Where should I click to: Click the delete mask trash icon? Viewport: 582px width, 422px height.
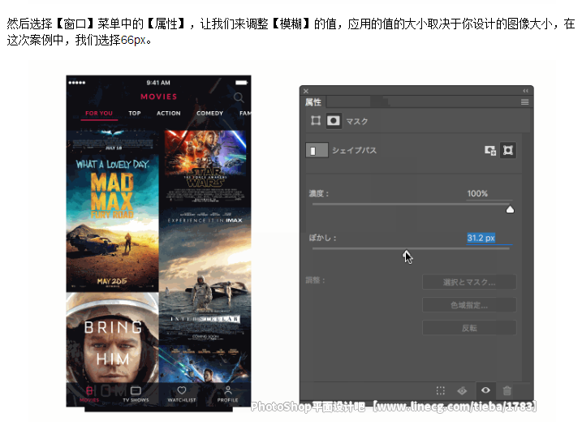(x=507, y=390)
